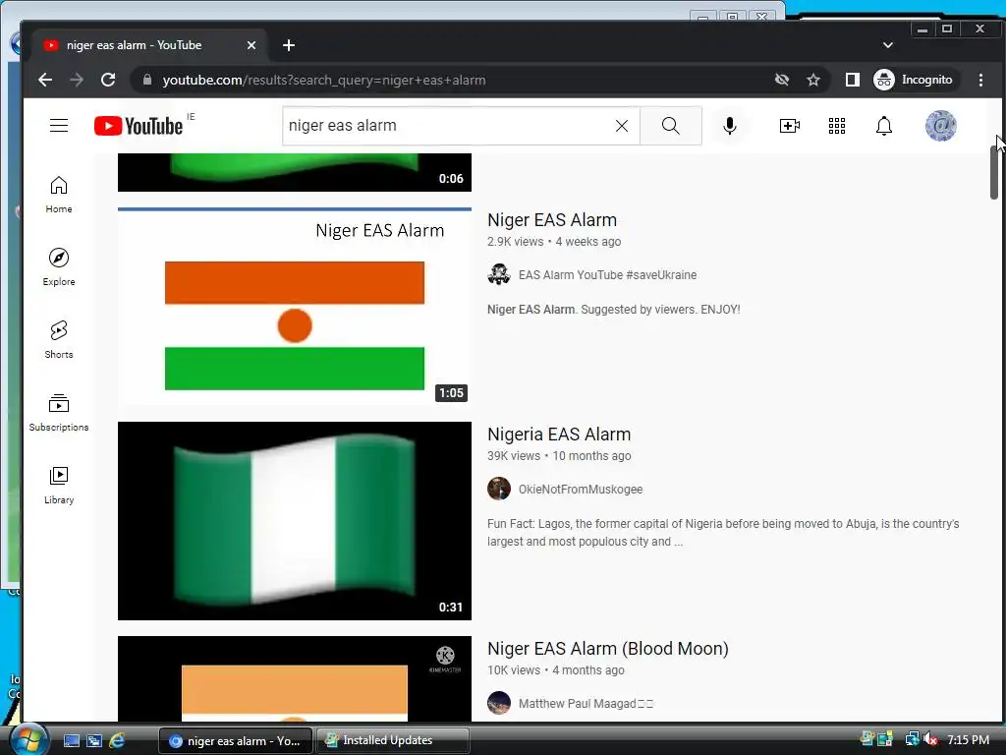Viewport: 1006px width, 755px height.
Task: Click the Chrome 'niger eas alarm' taskbar button
Action: [x=236, y=740]
